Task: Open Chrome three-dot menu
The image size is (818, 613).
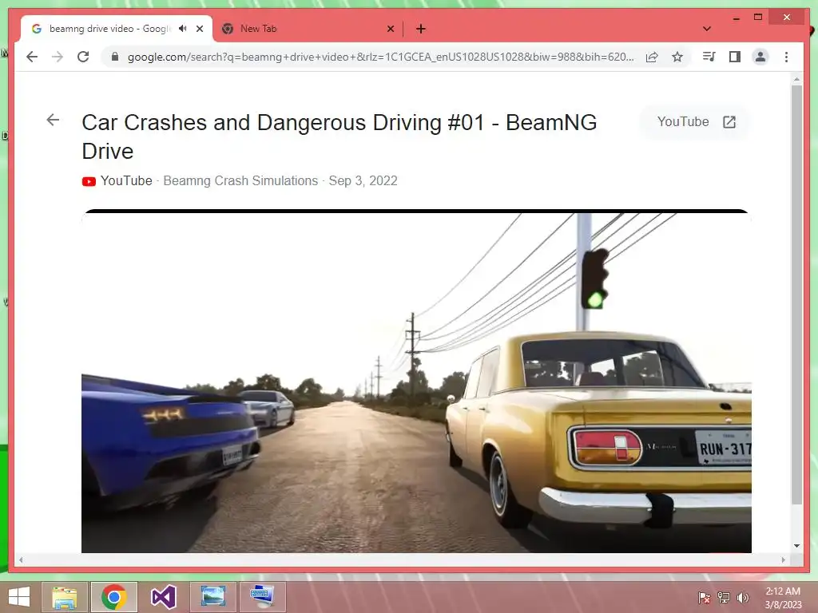Action: (x=786, y=57)
